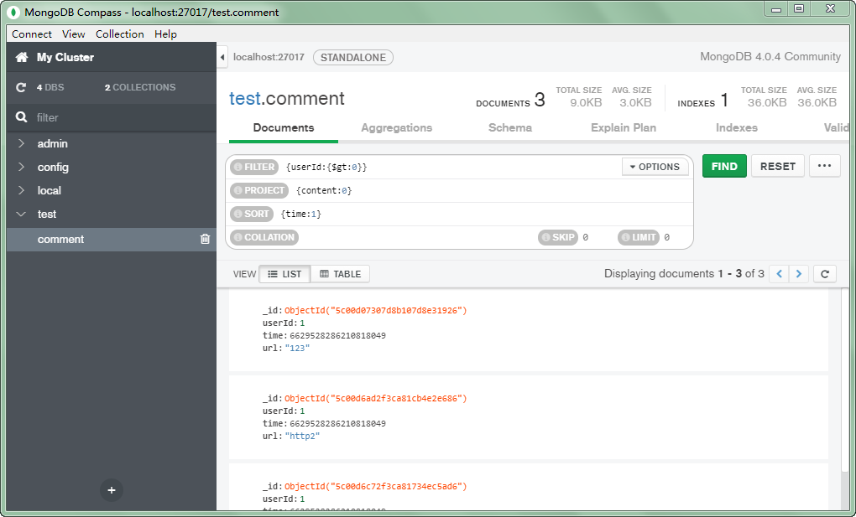
Task: Click the refresh databases icon in sidebar
Action: point(22,87)
